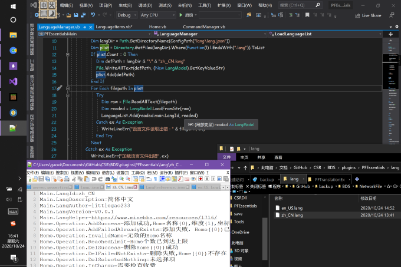Open 插件(P) menu in Notepad++
This screenshot has height=267, width=401.
click(x=181, y=173)
